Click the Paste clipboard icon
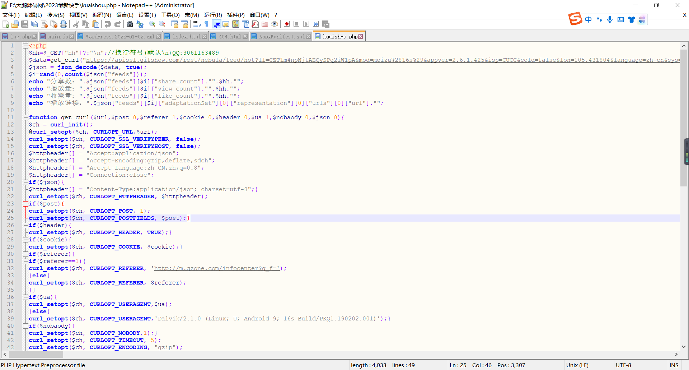This screenshot has height=370, width=689. (95, 24)
